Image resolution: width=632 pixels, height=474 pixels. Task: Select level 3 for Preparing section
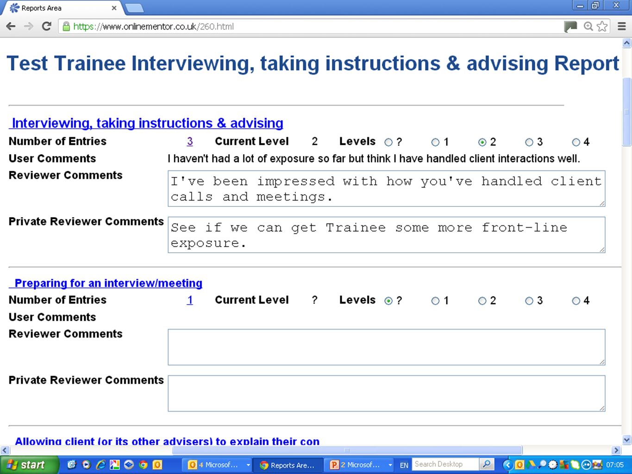tap(529, 301)
